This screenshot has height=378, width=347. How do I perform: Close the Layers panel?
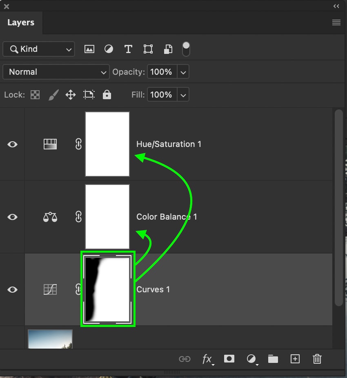point(7,7)
